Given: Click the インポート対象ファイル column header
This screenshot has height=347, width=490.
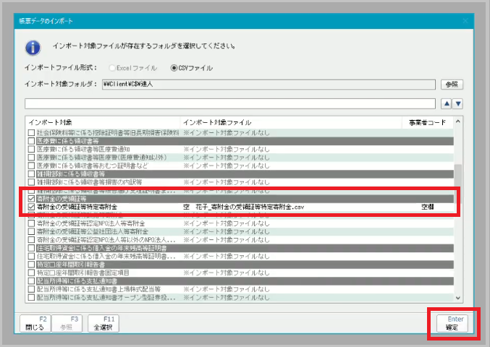Looking at the screenshot, I should pos(291,122).
